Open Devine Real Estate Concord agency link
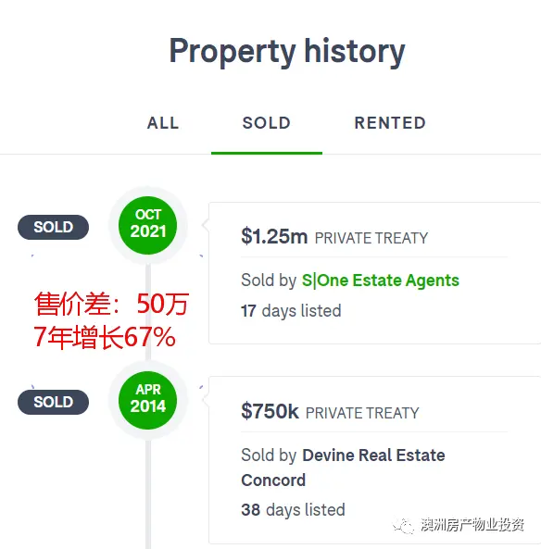541x549 pixels. click(343, 468)
